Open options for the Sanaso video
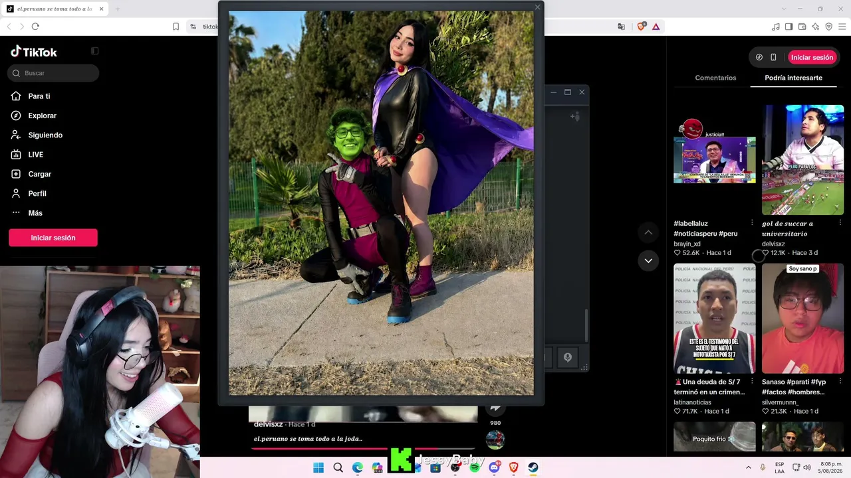Screen dimensions: 851x478 tap(840, 382)
